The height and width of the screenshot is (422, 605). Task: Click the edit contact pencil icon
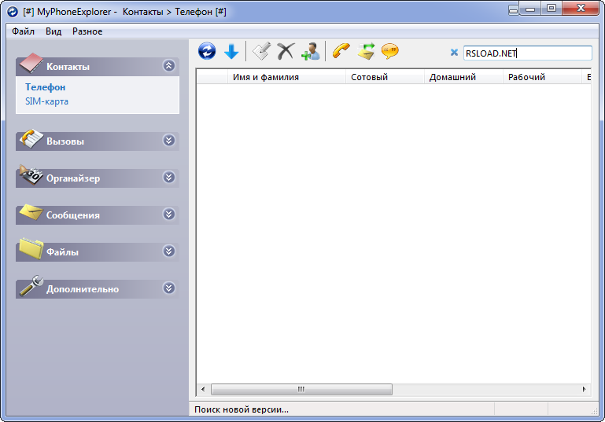pos(261,51)
